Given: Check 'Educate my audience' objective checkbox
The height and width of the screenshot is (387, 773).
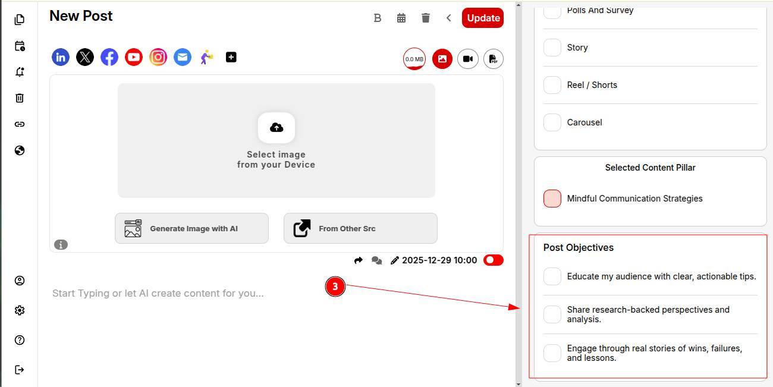Looking at the screenshot, I should pos(552,276).
